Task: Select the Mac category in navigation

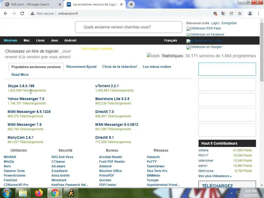Action: click(27, 40)
